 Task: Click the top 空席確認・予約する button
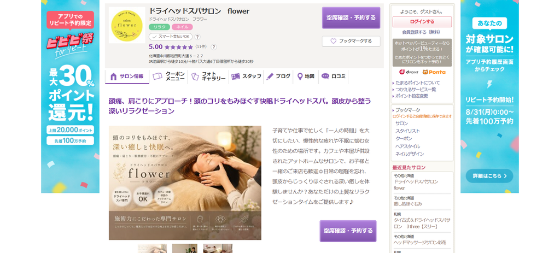351,17
